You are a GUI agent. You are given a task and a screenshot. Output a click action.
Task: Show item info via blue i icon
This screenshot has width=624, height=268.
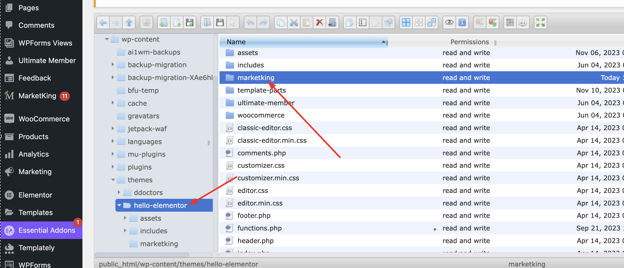462,23
